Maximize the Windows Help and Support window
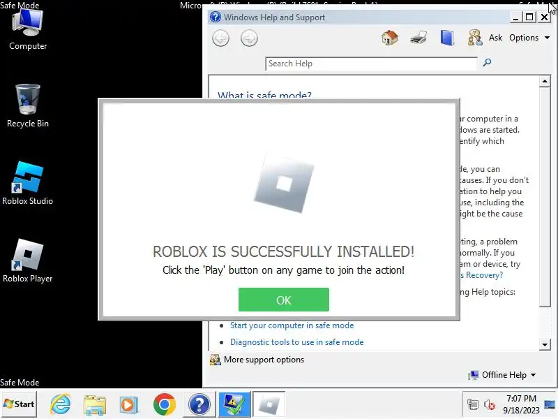Screen dimensions: 558x419 529,17
